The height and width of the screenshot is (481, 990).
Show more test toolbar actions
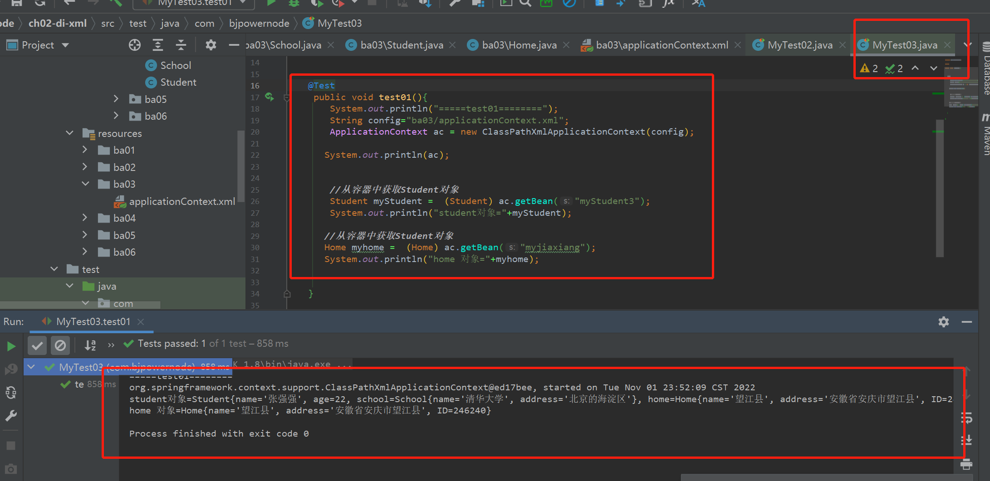click(x=111, y=345)
